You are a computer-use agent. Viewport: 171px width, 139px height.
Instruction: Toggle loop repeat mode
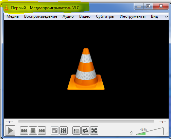(85, 130)
